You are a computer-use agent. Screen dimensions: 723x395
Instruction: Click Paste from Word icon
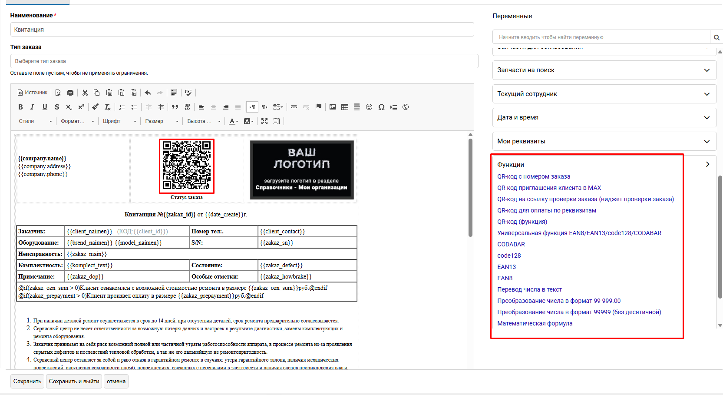[x=134, y=93]
